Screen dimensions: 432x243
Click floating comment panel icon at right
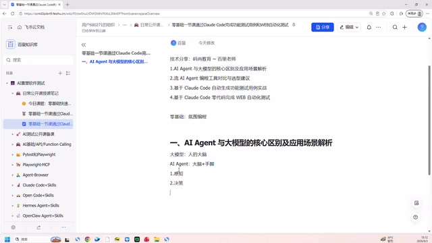[416, 203]
